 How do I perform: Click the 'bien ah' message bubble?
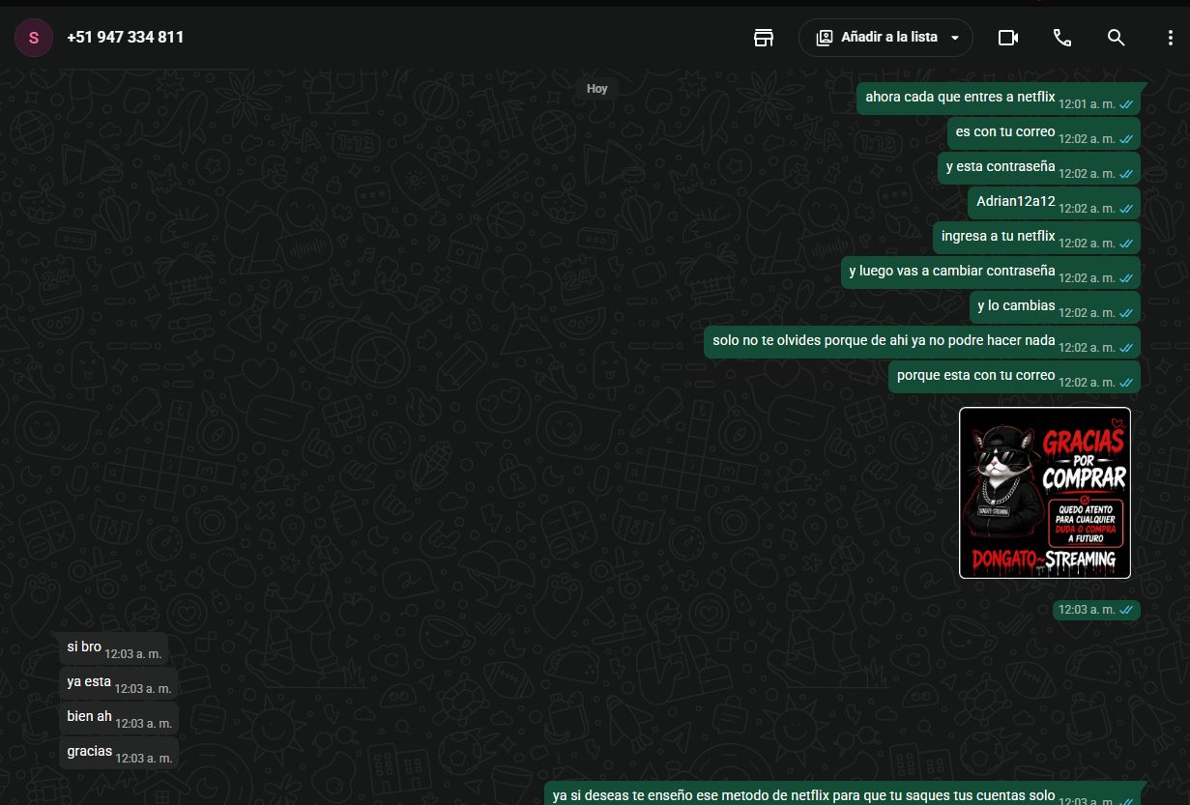pyautogui.click(x=119, y=718)
